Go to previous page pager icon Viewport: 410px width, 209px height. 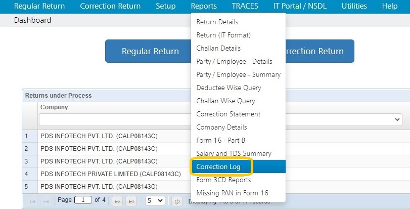click(x=46, y=201)
